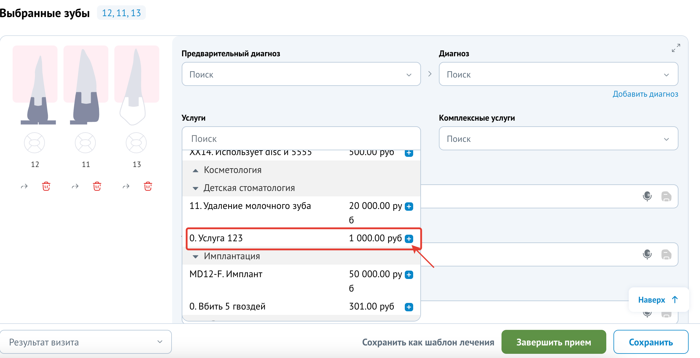Click the trash icon under tooth 13
This screenshot has width=700, height=358.
[x=148, y=186]
